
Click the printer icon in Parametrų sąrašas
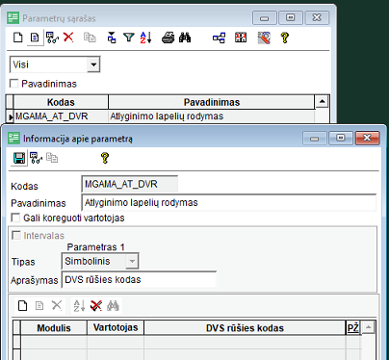pyautogui.click(x=168, y=38)
